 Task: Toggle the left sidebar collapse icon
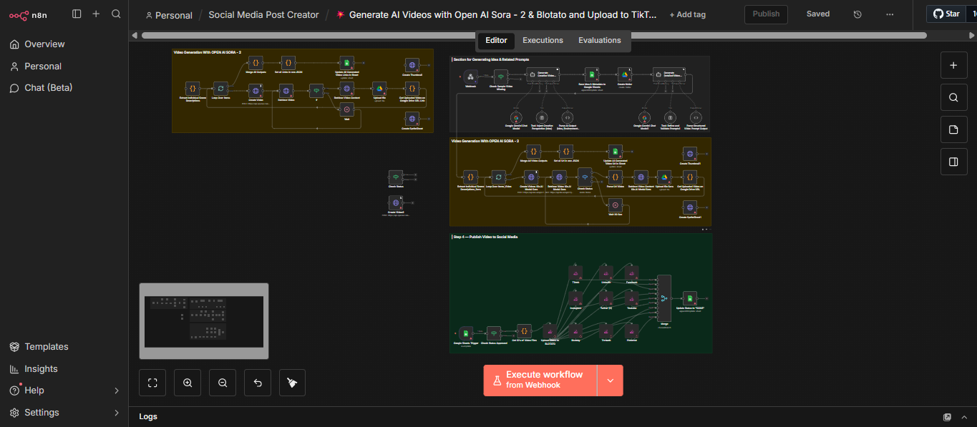pos(77,14)
